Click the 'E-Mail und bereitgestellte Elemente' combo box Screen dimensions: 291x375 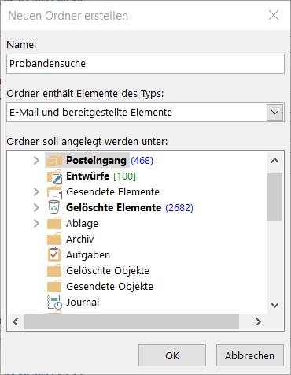point(145,113)
